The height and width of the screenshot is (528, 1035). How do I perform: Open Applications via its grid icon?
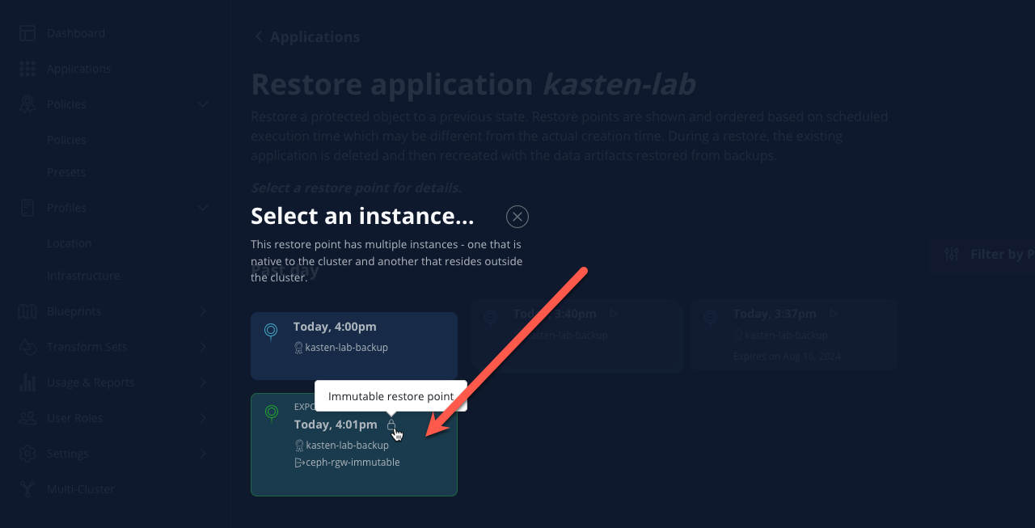(27, 69)
